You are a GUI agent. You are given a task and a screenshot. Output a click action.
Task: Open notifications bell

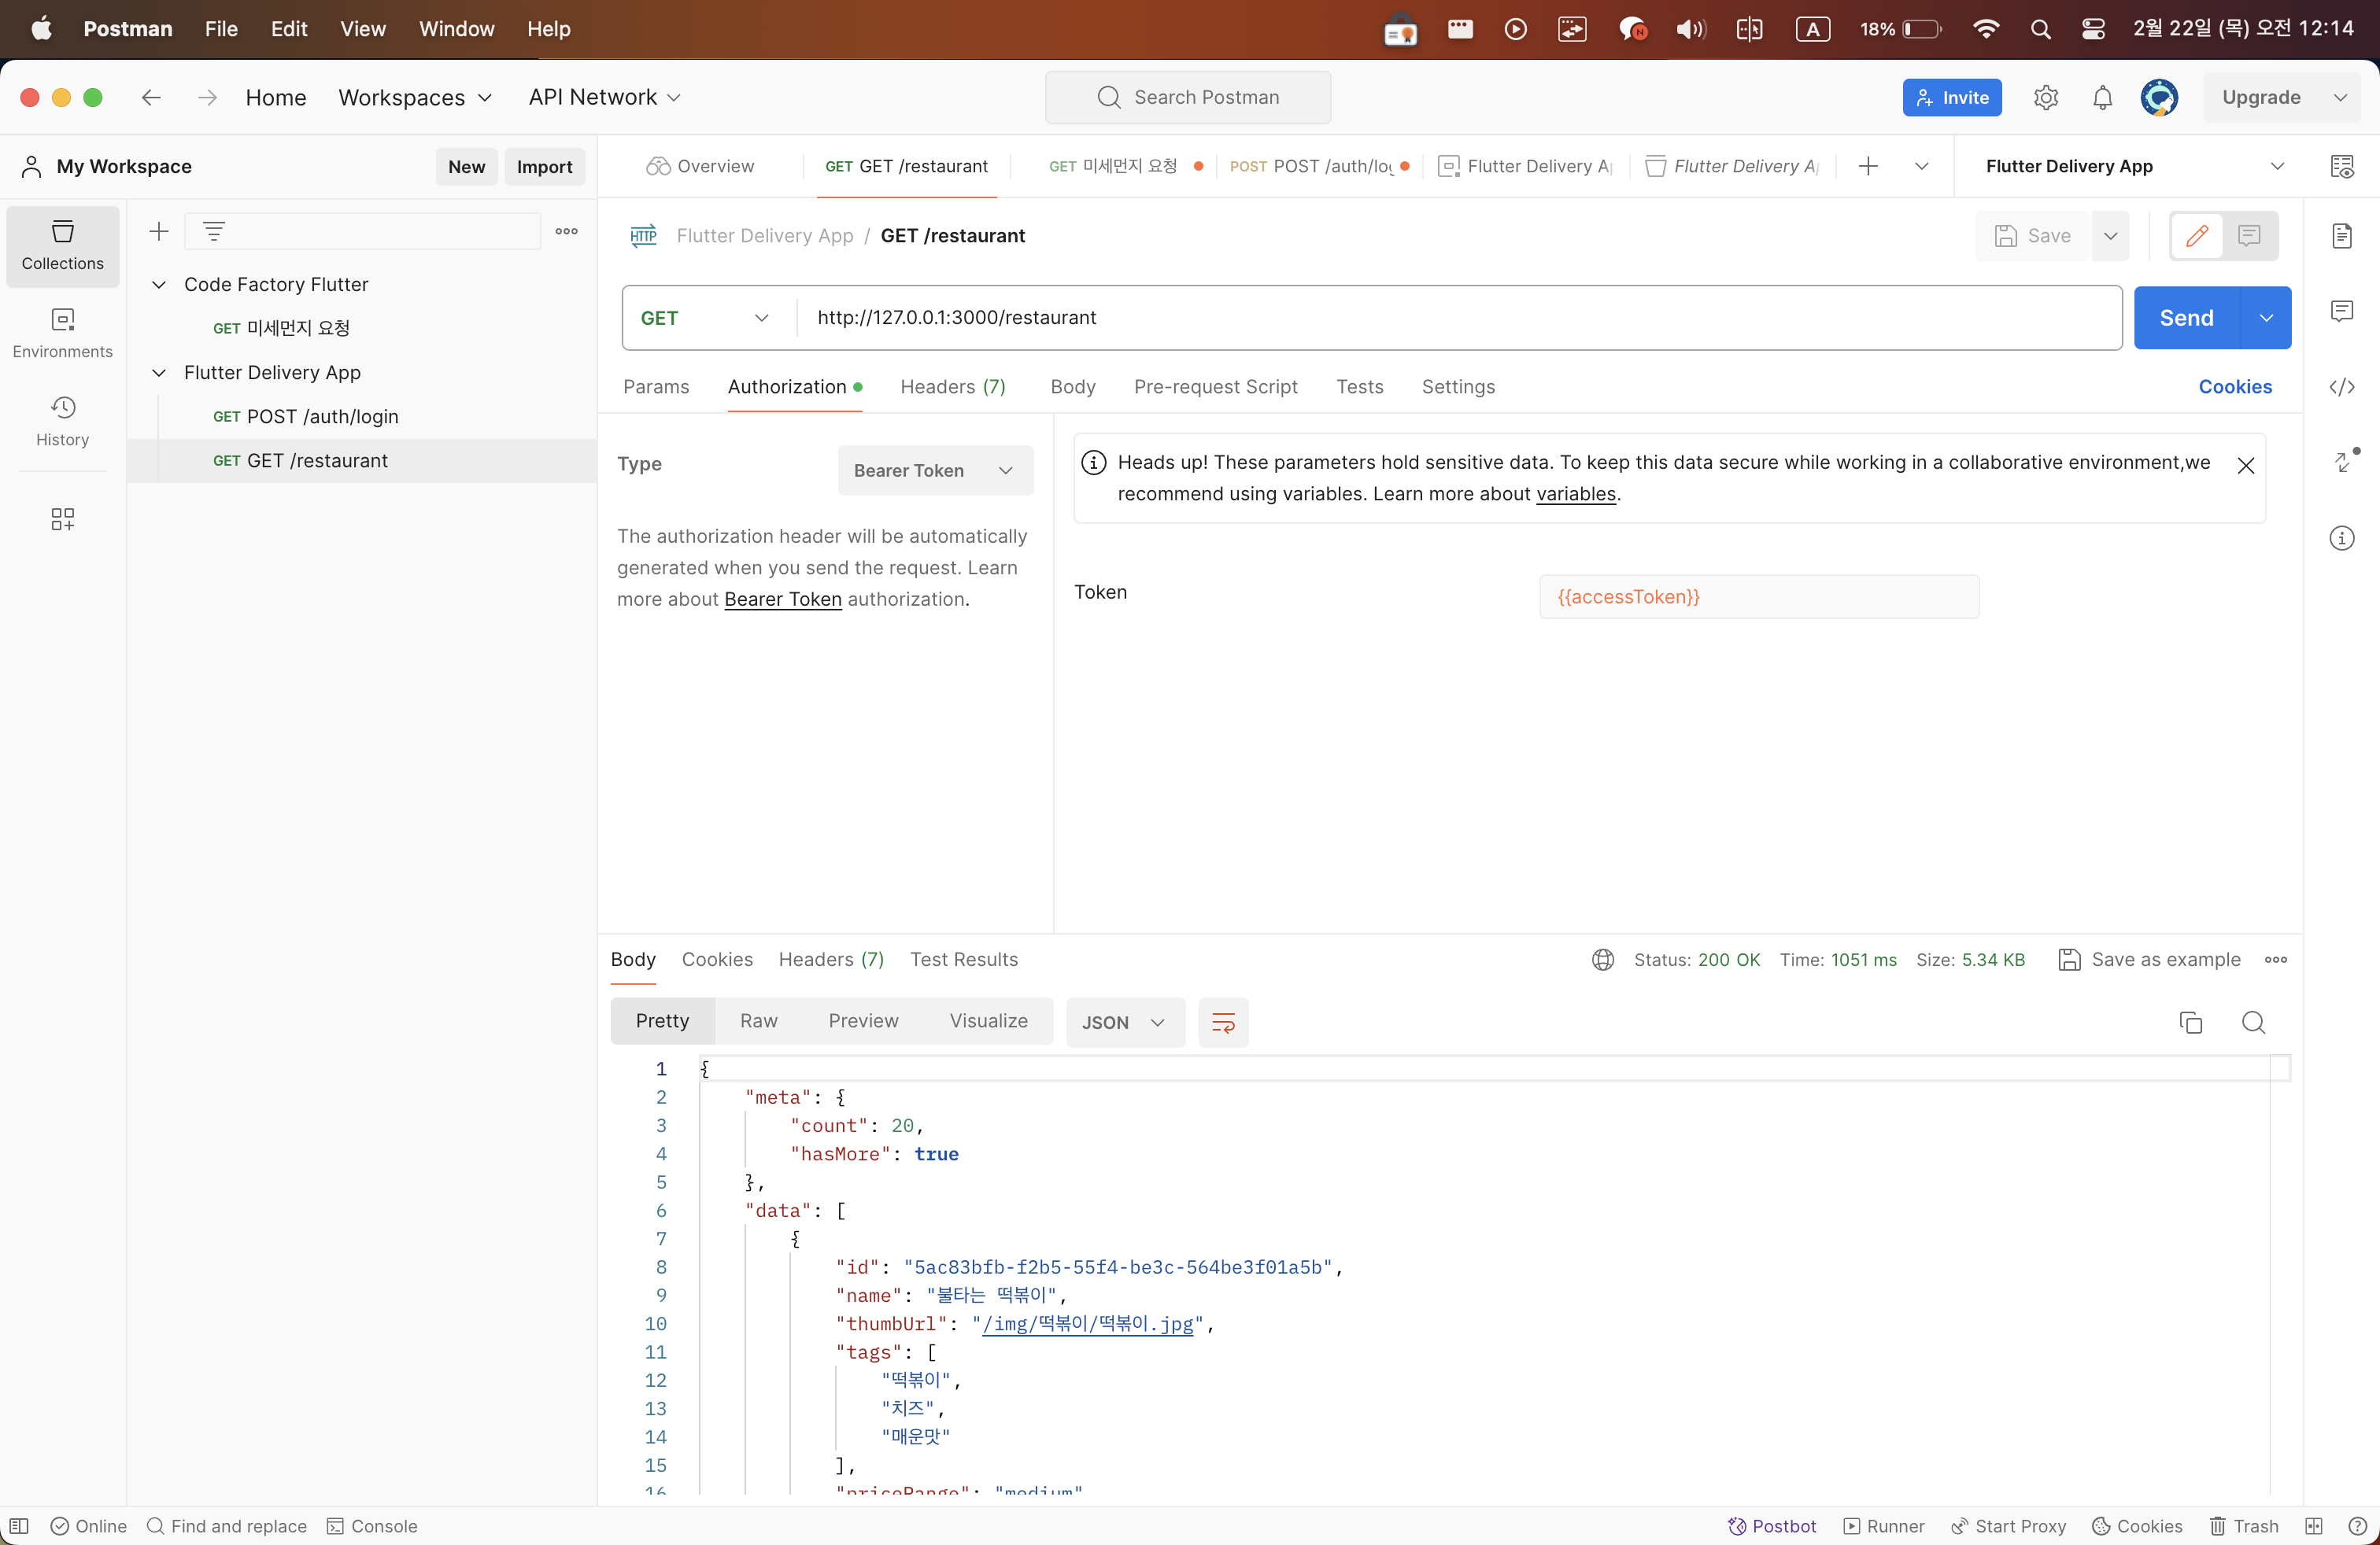click(2102, 97)
